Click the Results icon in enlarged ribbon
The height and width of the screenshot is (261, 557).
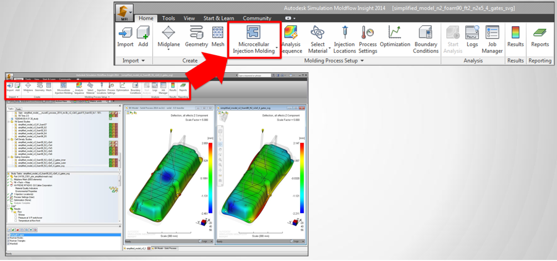[515, 32]
